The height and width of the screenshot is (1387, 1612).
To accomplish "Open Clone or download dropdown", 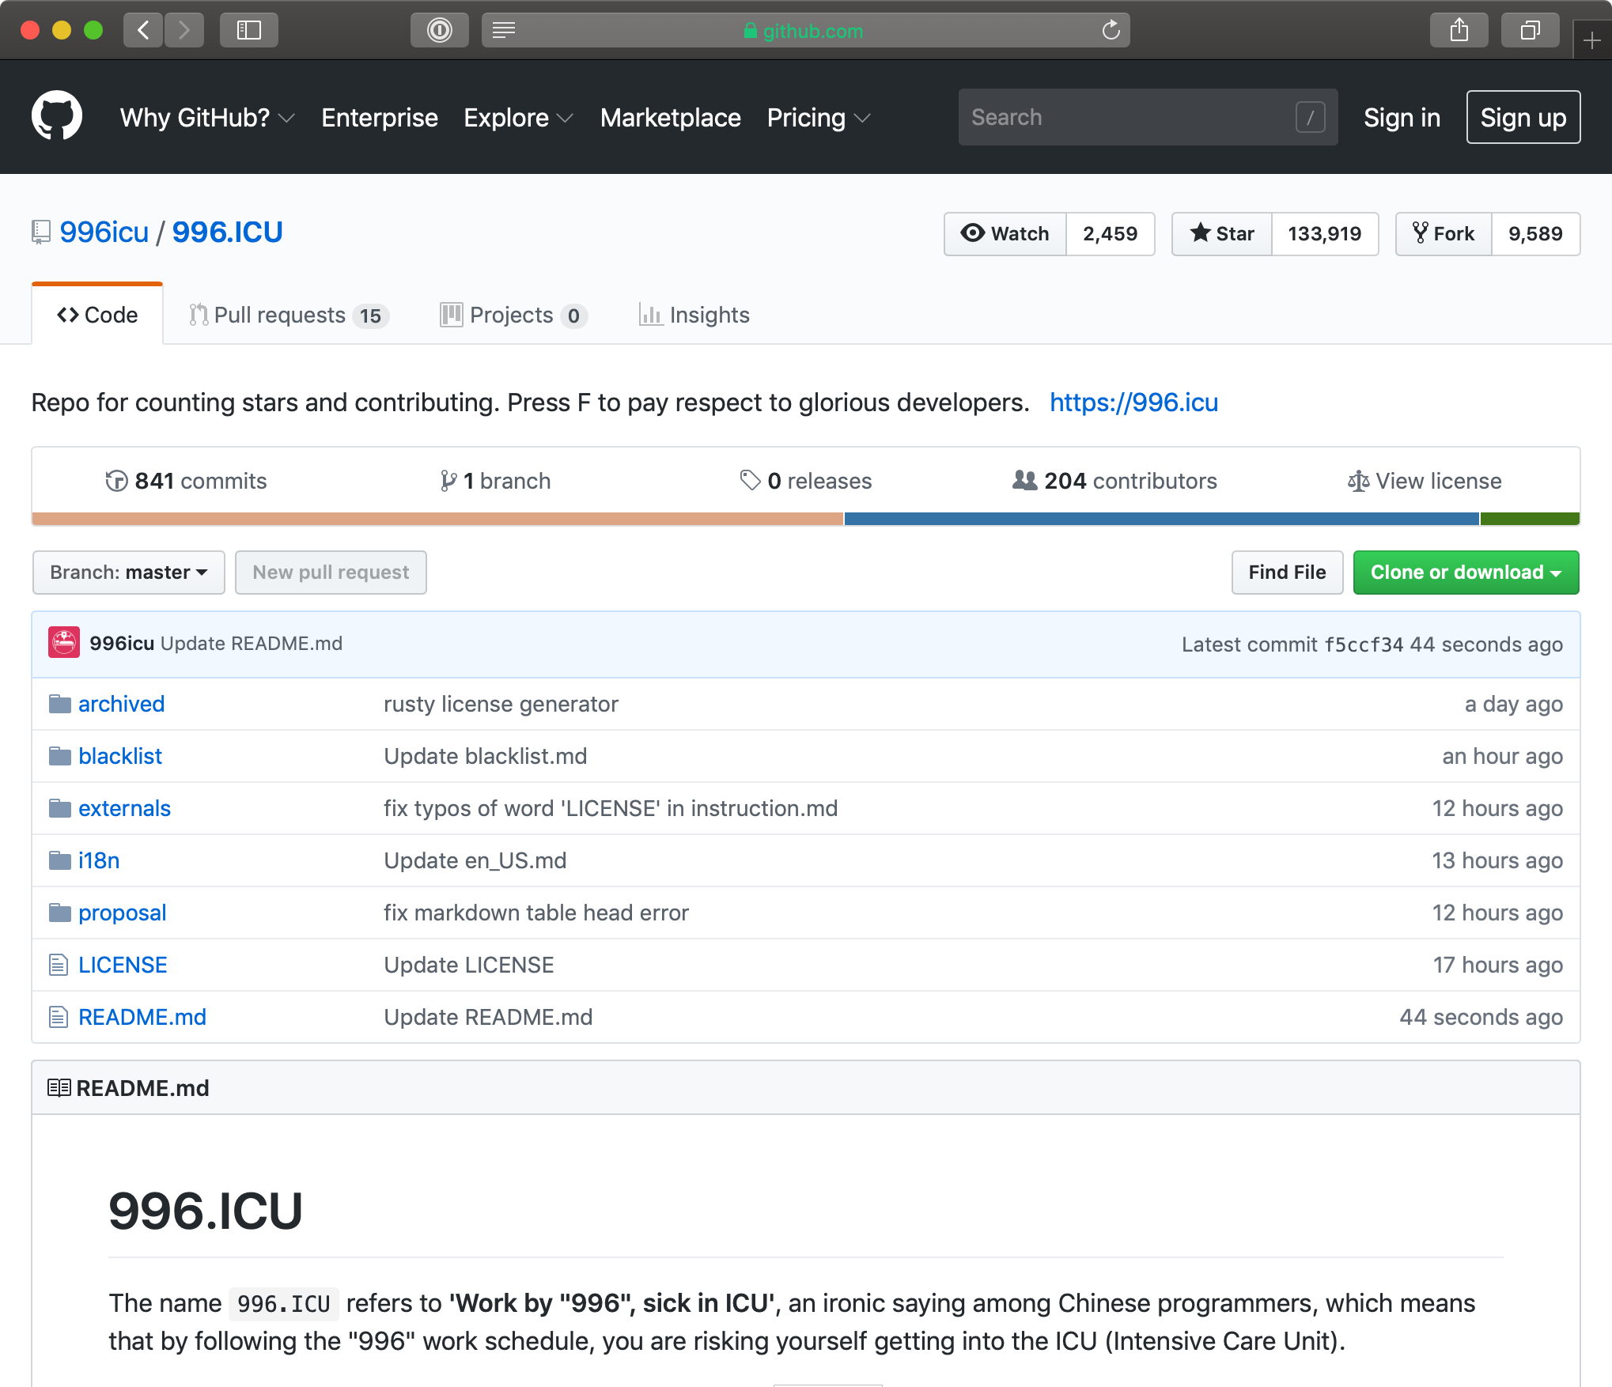I will (x=1466, y=573).
